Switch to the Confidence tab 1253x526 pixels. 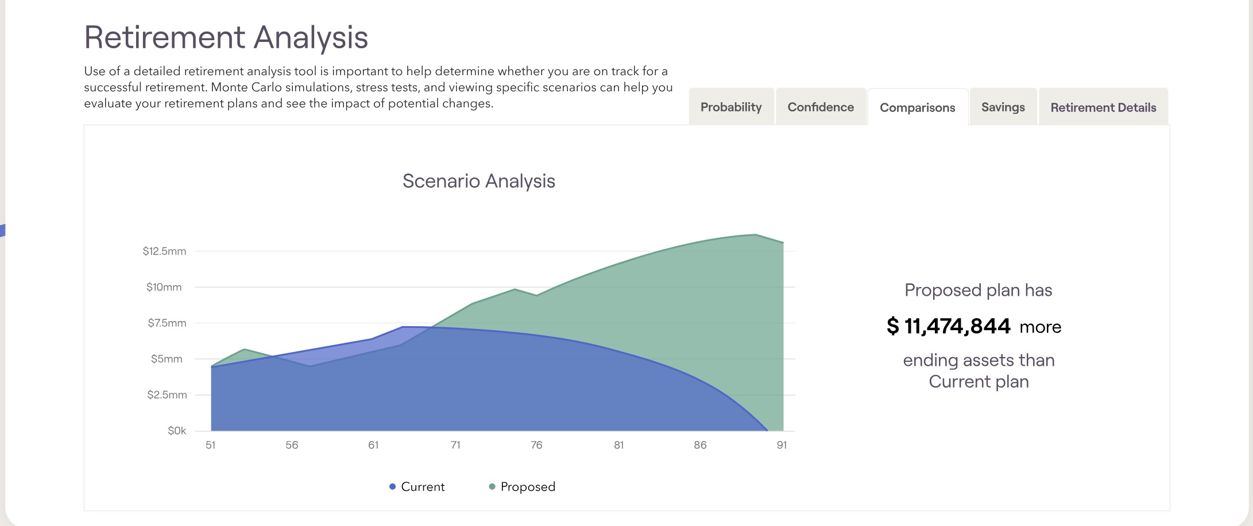click(x=821, y=107)
